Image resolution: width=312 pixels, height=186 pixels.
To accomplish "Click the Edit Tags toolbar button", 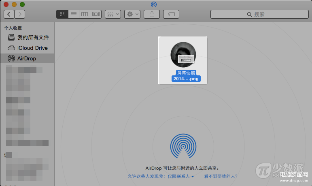I will click(171, 14).
